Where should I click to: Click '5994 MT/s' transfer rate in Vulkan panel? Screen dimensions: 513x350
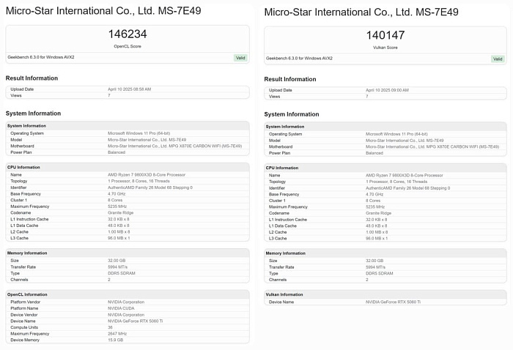(375, 267)
